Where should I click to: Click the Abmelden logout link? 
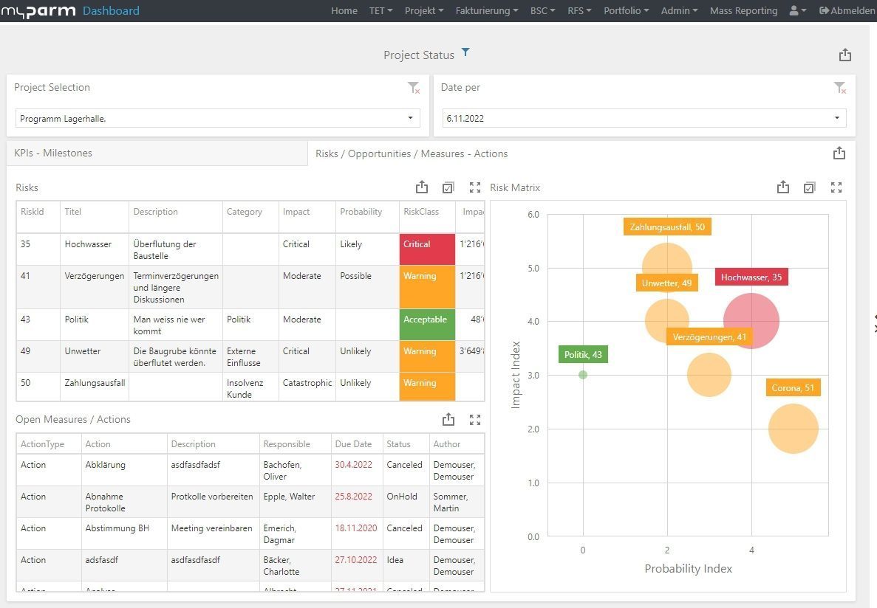click(847, 11)
